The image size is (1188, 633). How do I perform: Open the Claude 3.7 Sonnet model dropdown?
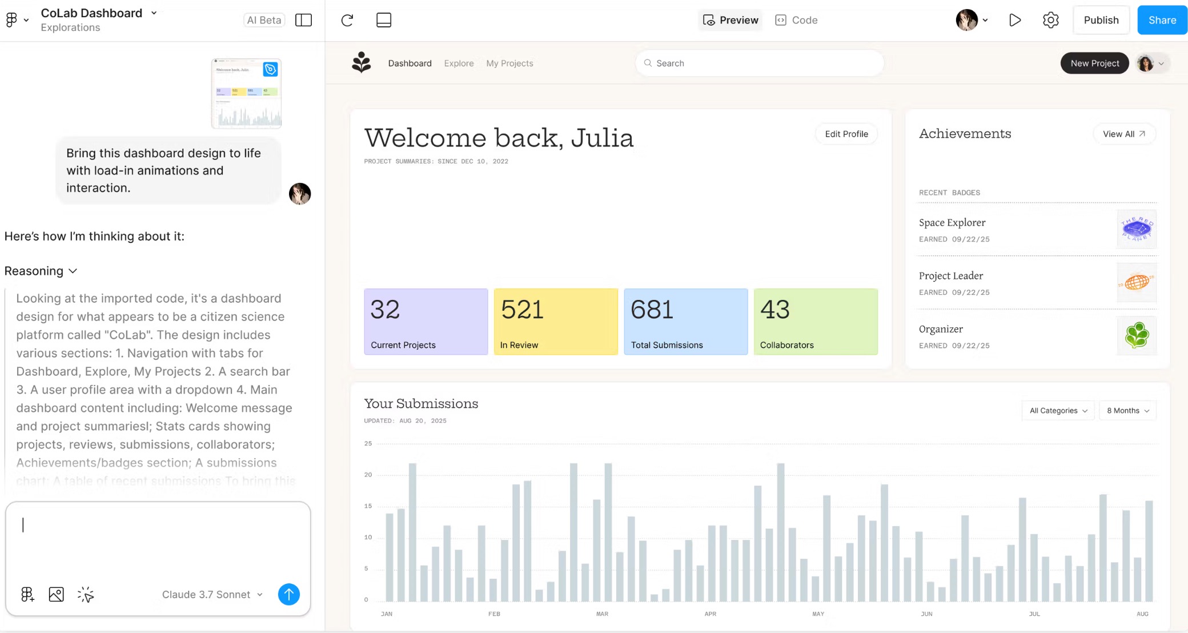point(212,594)
